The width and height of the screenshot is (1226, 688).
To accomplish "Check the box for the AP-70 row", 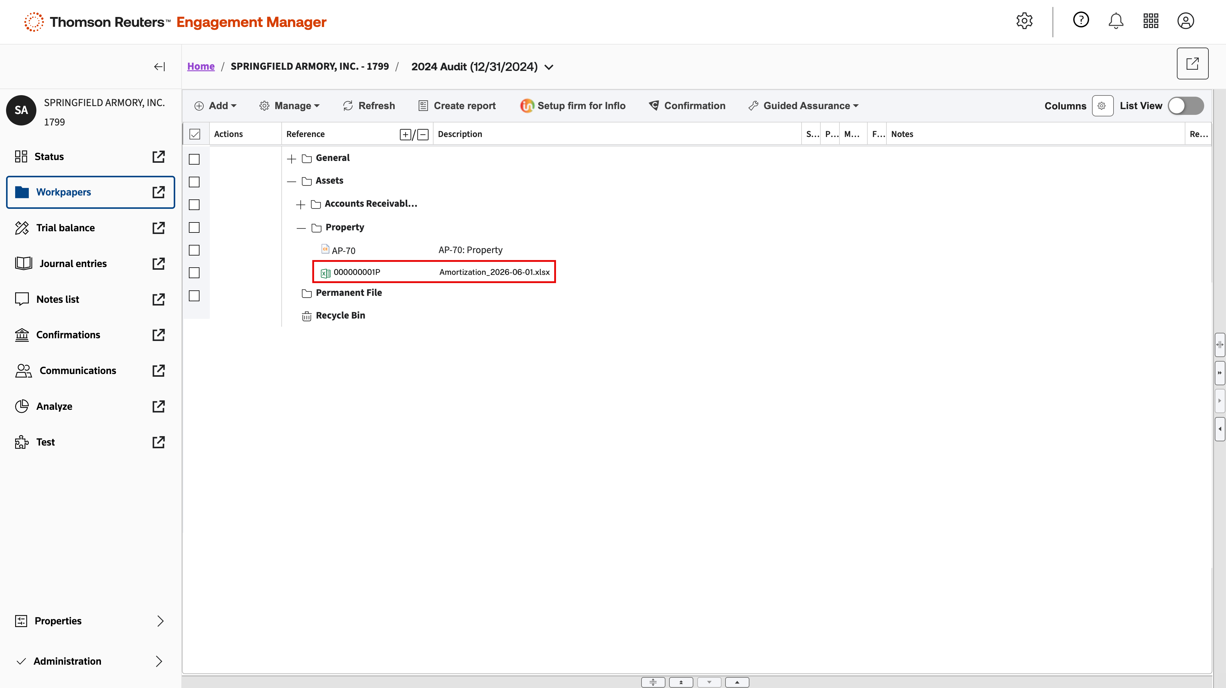I will pyautogui.click(x=194, y=250).
